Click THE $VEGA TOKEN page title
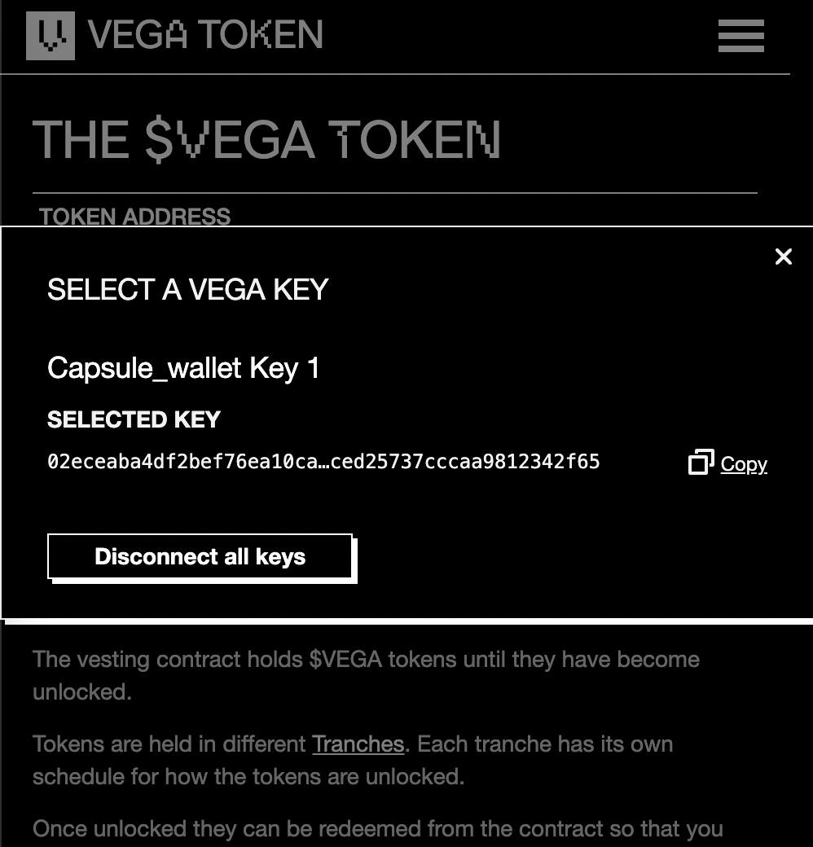The width and height of the screenshot is (813, 847). [x=267, y=138]
